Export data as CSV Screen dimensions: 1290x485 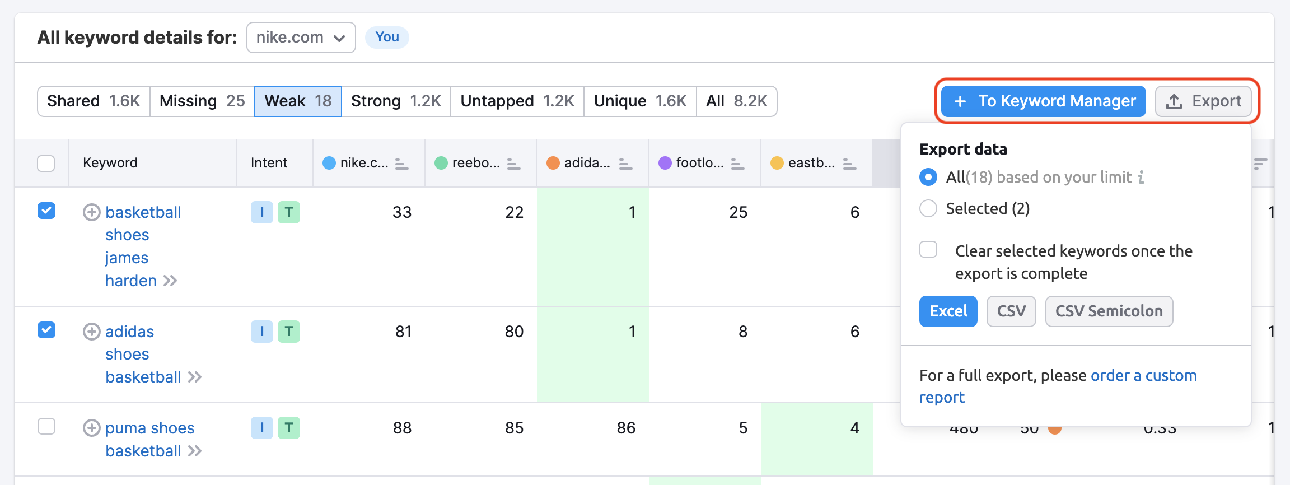point(1011,311)
